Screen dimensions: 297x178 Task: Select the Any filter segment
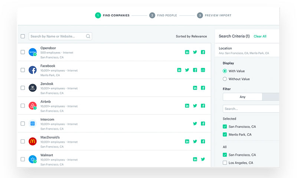point(242,97)
